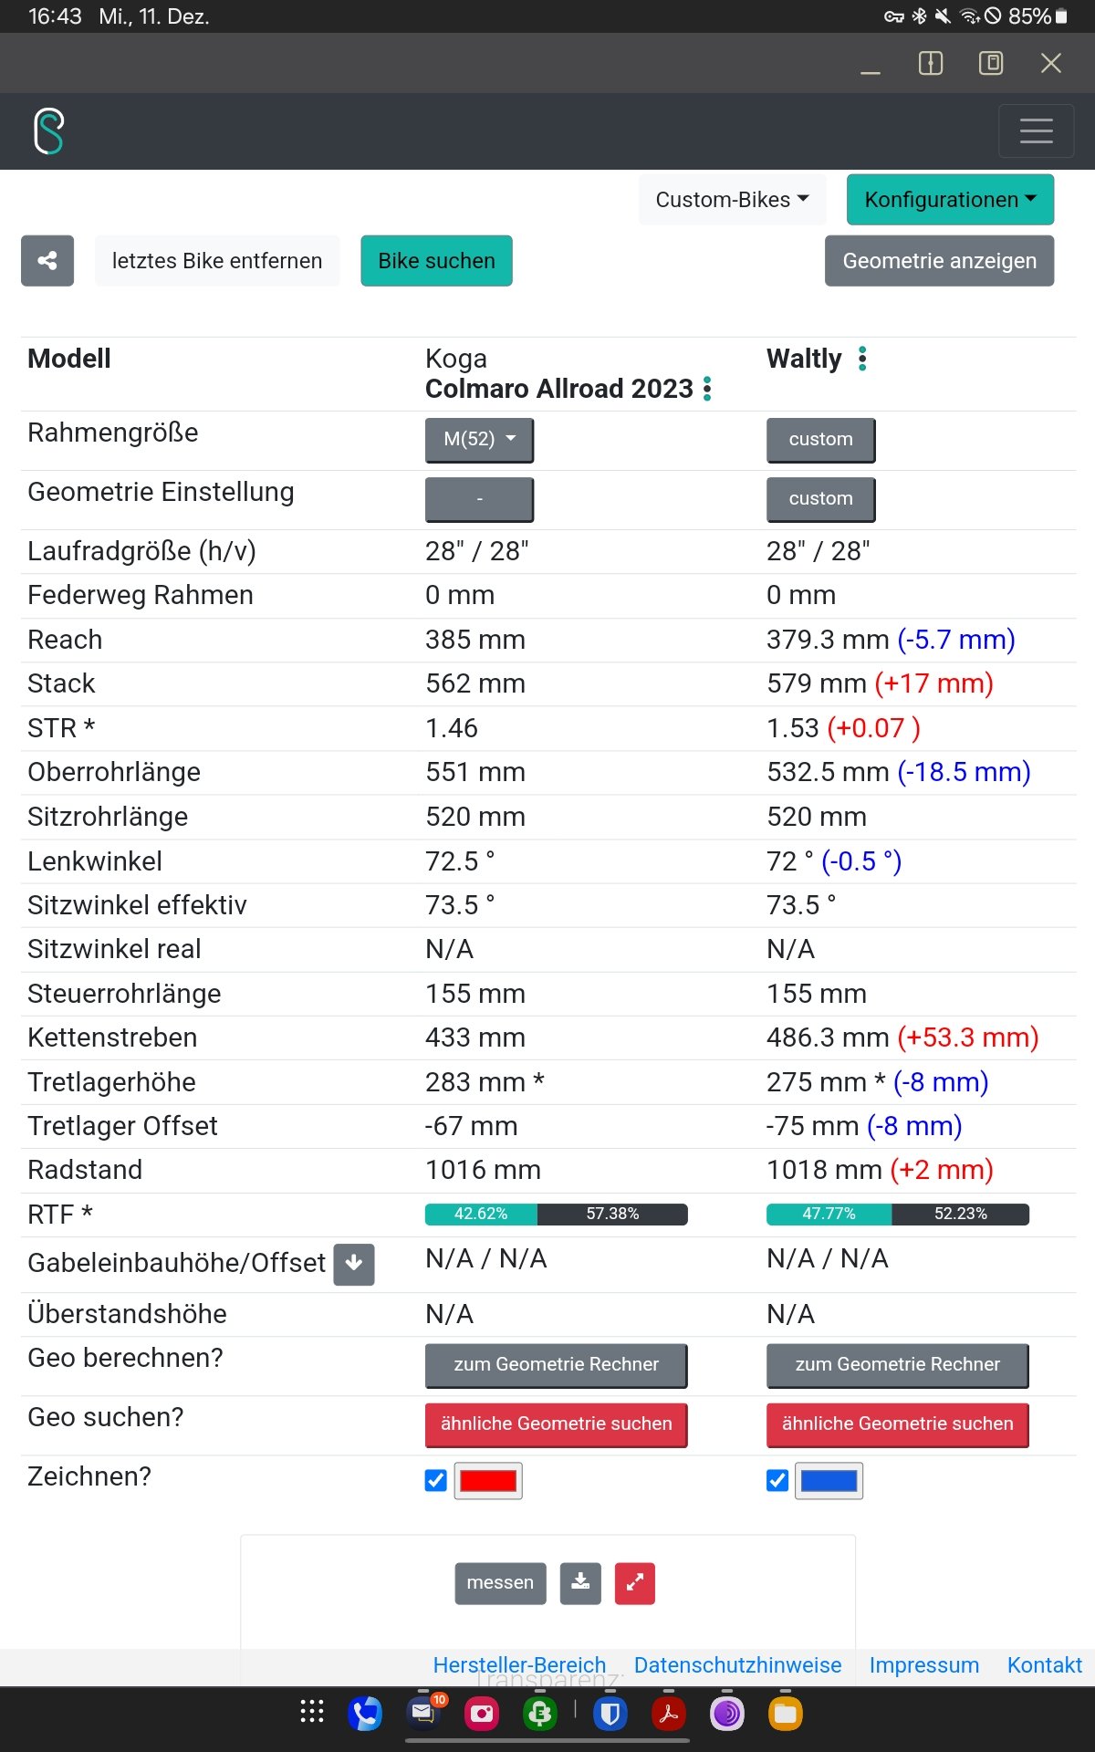Open options dots next to Waltly
The image size is (1095, 1752).
point(862,360)
